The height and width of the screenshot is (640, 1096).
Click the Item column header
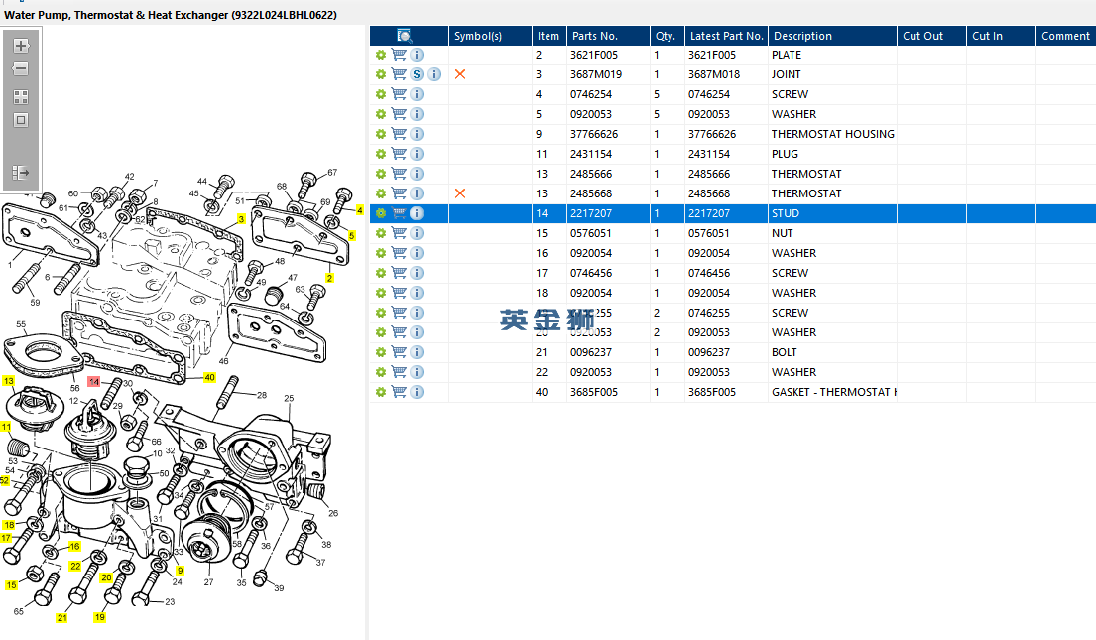(548, 36)
